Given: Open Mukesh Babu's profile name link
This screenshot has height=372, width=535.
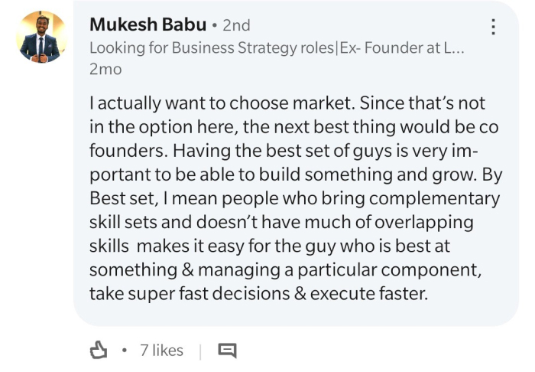Looking at the screenshot, I should pos(148,24).
